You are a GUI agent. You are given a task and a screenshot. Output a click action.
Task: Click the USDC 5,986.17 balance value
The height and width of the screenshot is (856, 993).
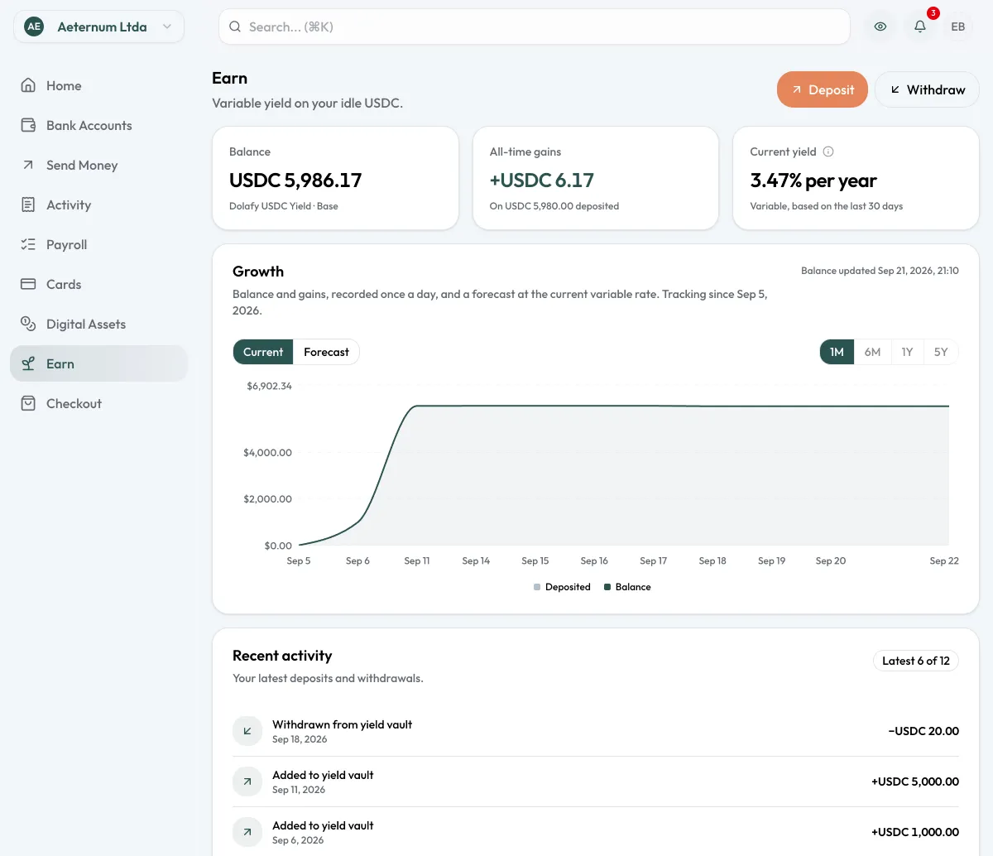coord(295,180)
